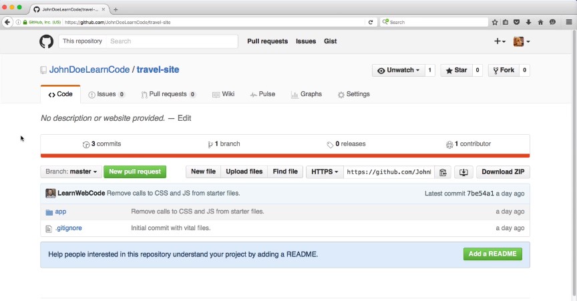Image resolution: width=577 pixels, height=301 pixels.
Task: Open the app folder
Action: point(60,212)
